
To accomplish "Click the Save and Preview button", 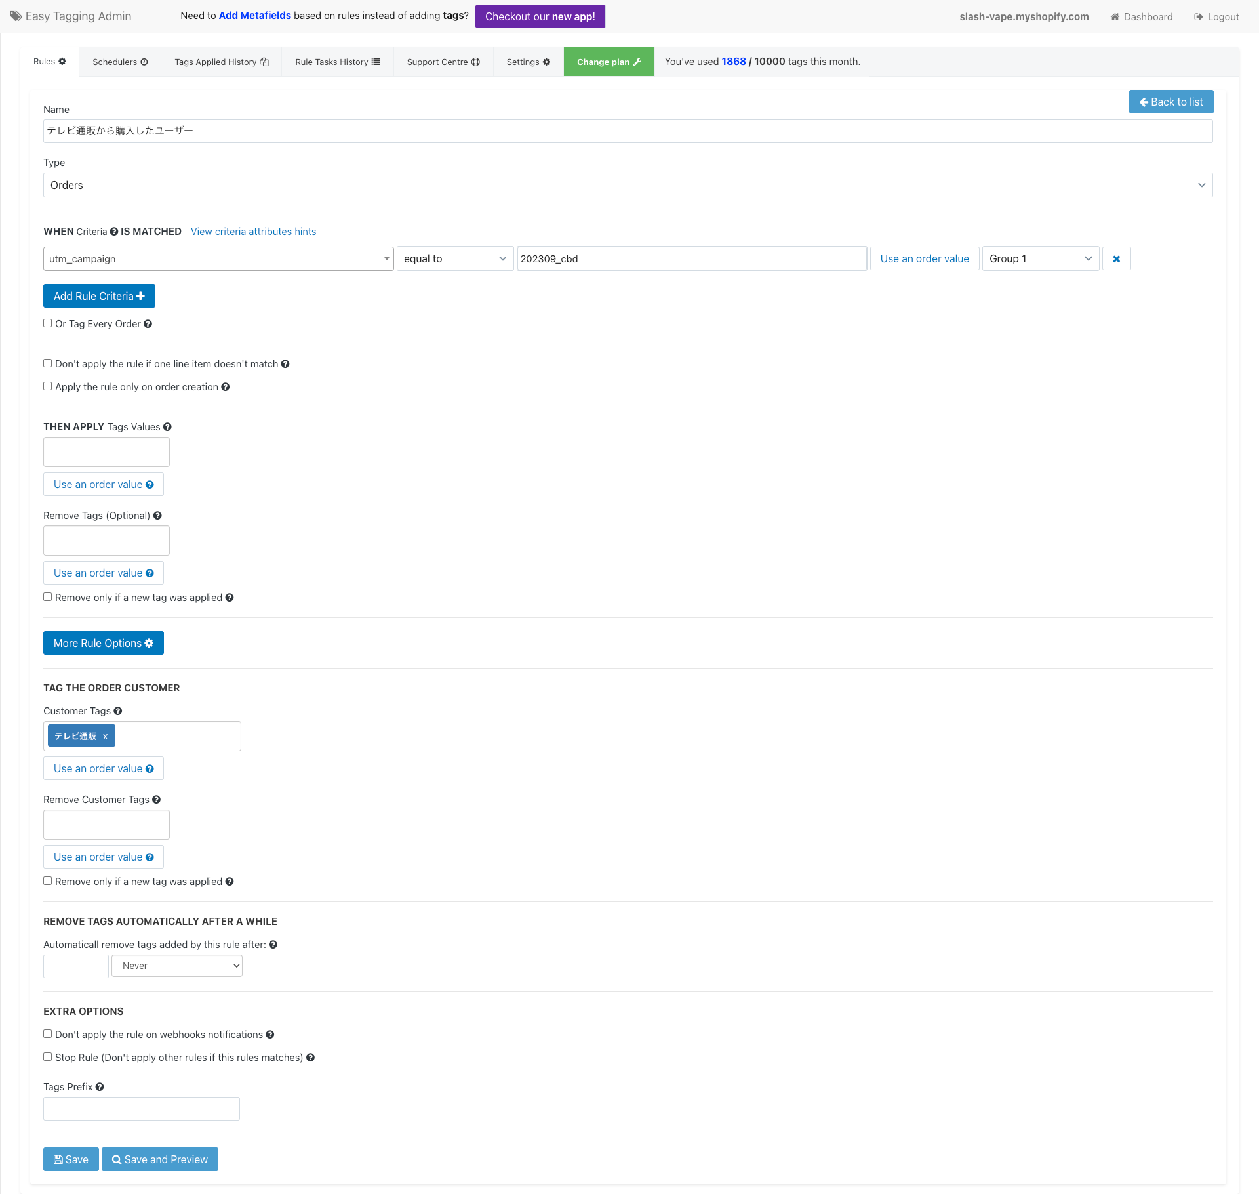I will pos(159,1159).
